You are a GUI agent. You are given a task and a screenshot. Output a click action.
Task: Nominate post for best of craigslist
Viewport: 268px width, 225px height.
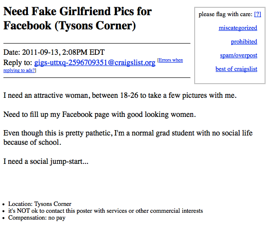[x=236, y=69]
